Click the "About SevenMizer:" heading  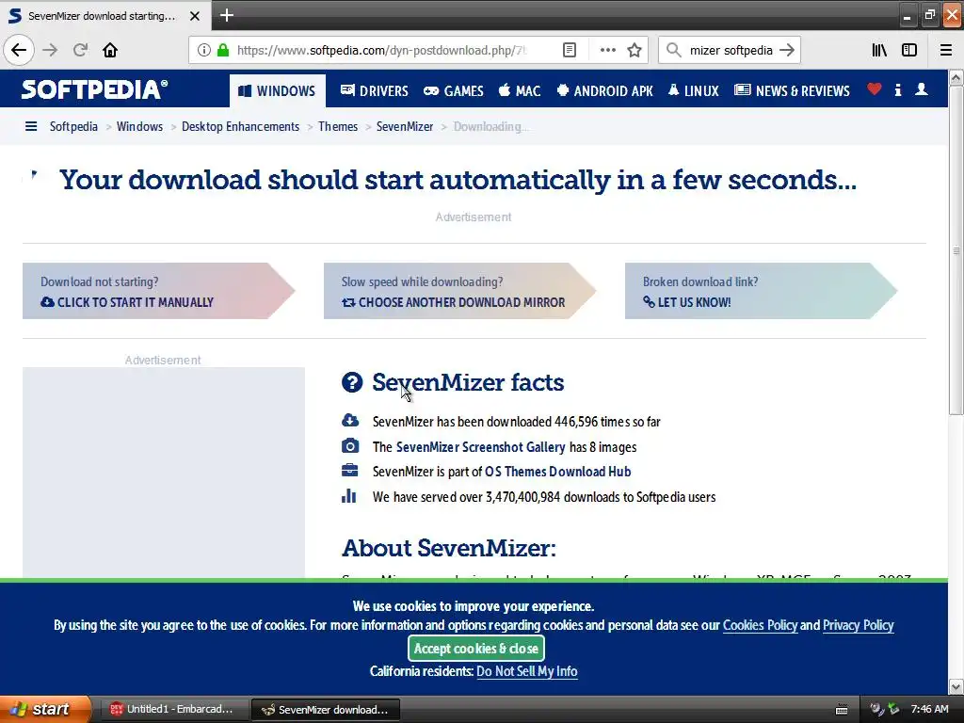(449, 548)
